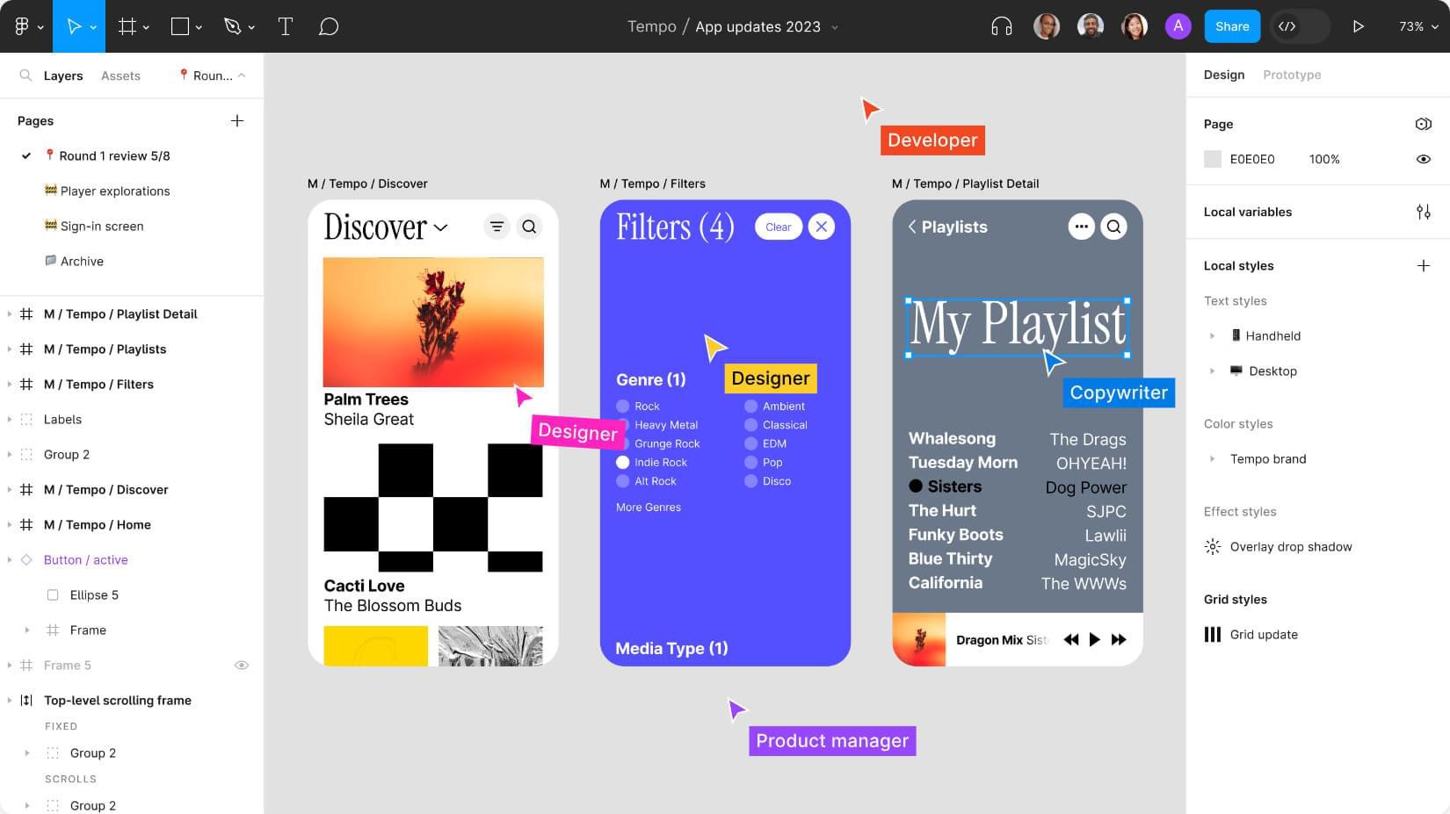1450x814 pixels.
Task: Expand M / Tempo / Playlist Detail layer
Action: 10,313
